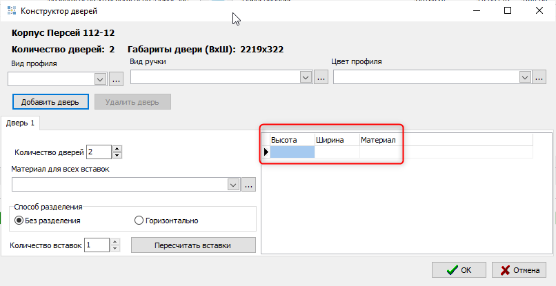Click the highlighted Высота cell in the grid
Screen dimensions: 556x286
(292, 152)
